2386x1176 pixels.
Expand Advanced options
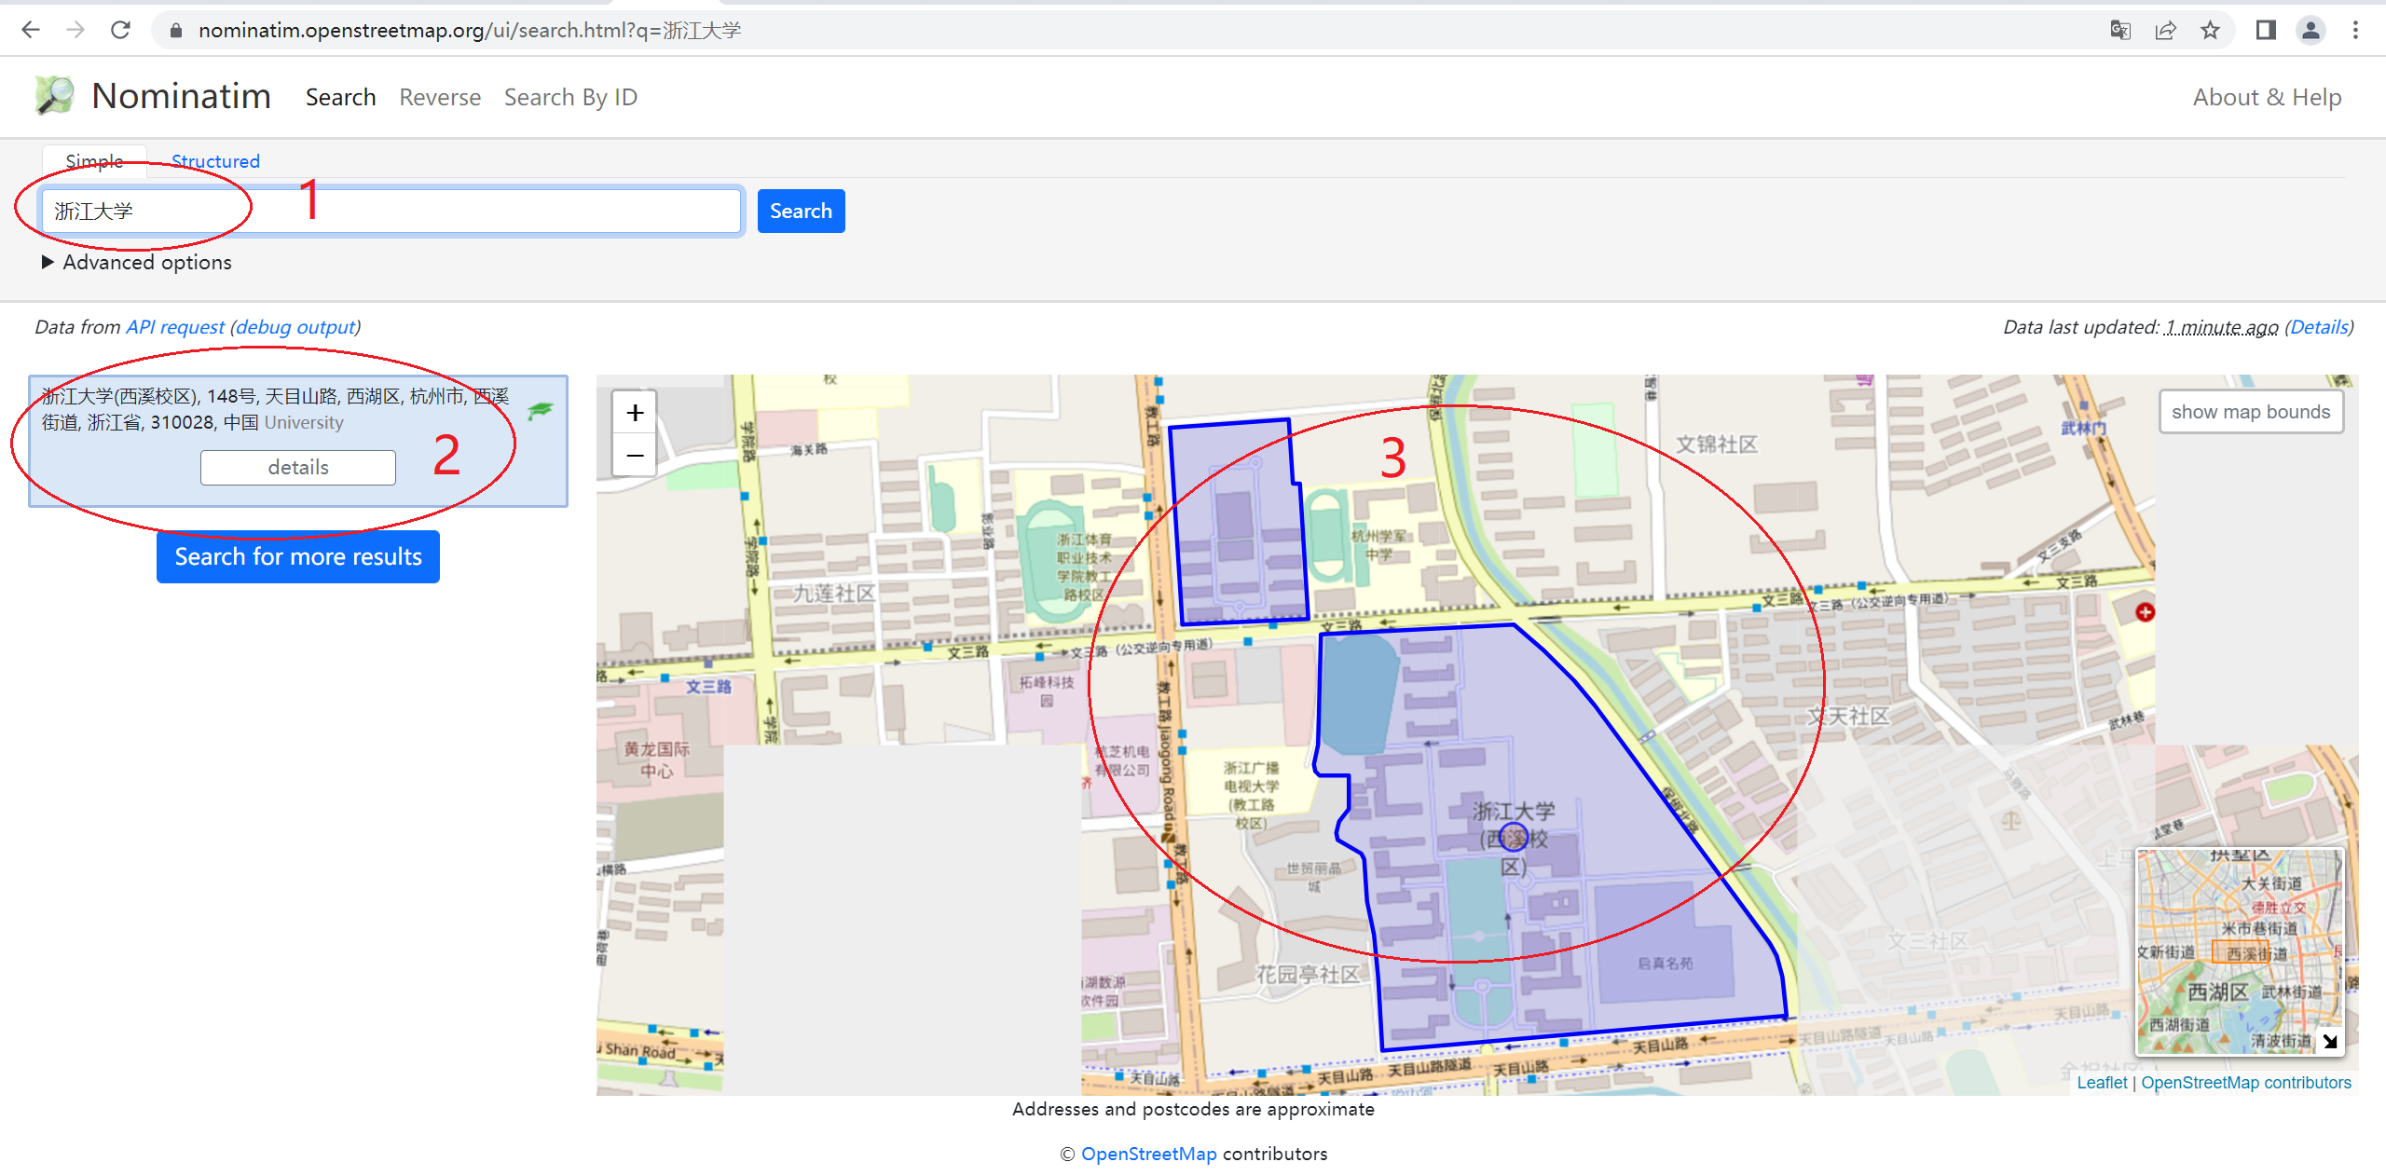coord(137,262)
